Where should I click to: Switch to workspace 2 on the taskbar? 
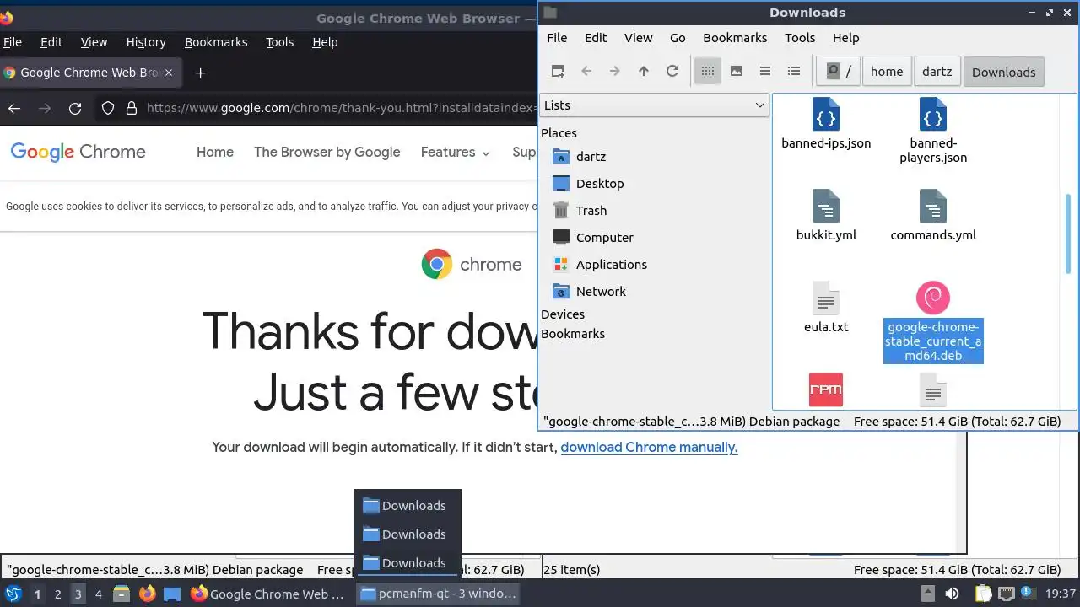coord(57,594)
